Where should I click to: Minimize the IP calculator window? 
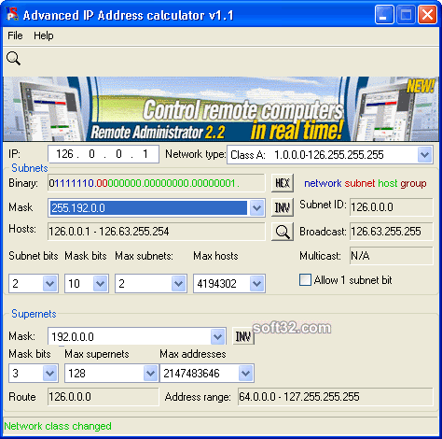point(384,15)
